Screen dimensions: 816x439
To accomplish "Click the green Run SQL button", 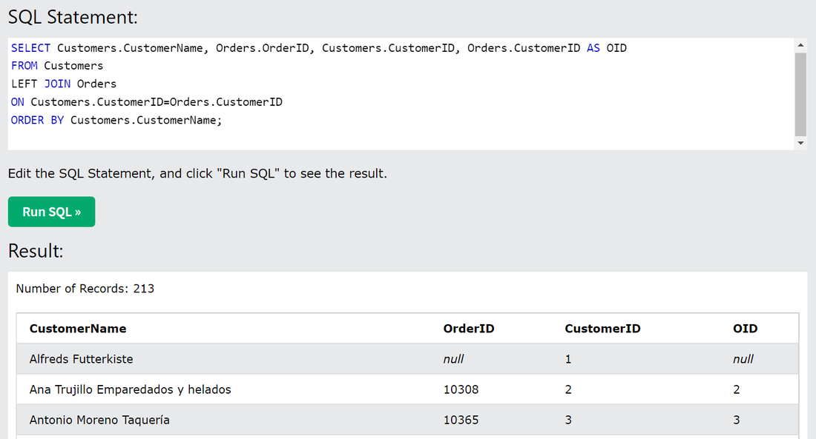I will coord(51,212).
